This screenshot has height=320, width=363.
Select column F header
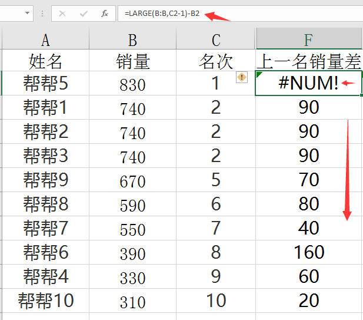pyautogui.click(x=309, y=39)
